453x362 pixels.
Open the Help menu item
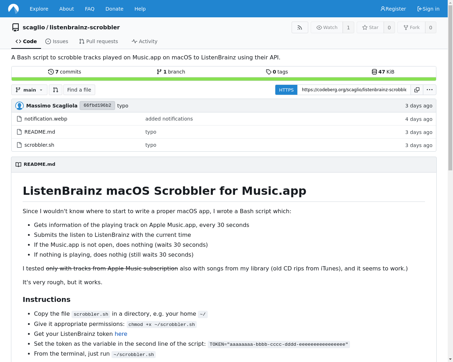[x=140, y=9]
